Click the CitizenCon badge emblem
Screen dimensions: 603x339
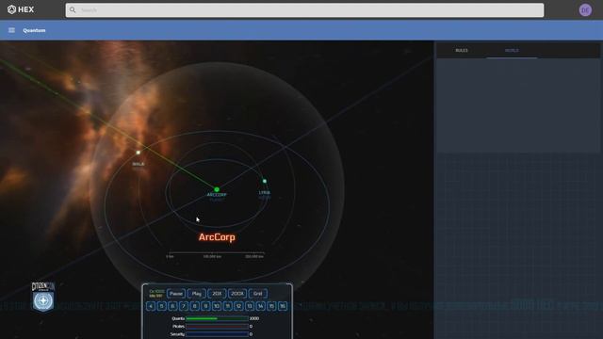click(43, 298)
